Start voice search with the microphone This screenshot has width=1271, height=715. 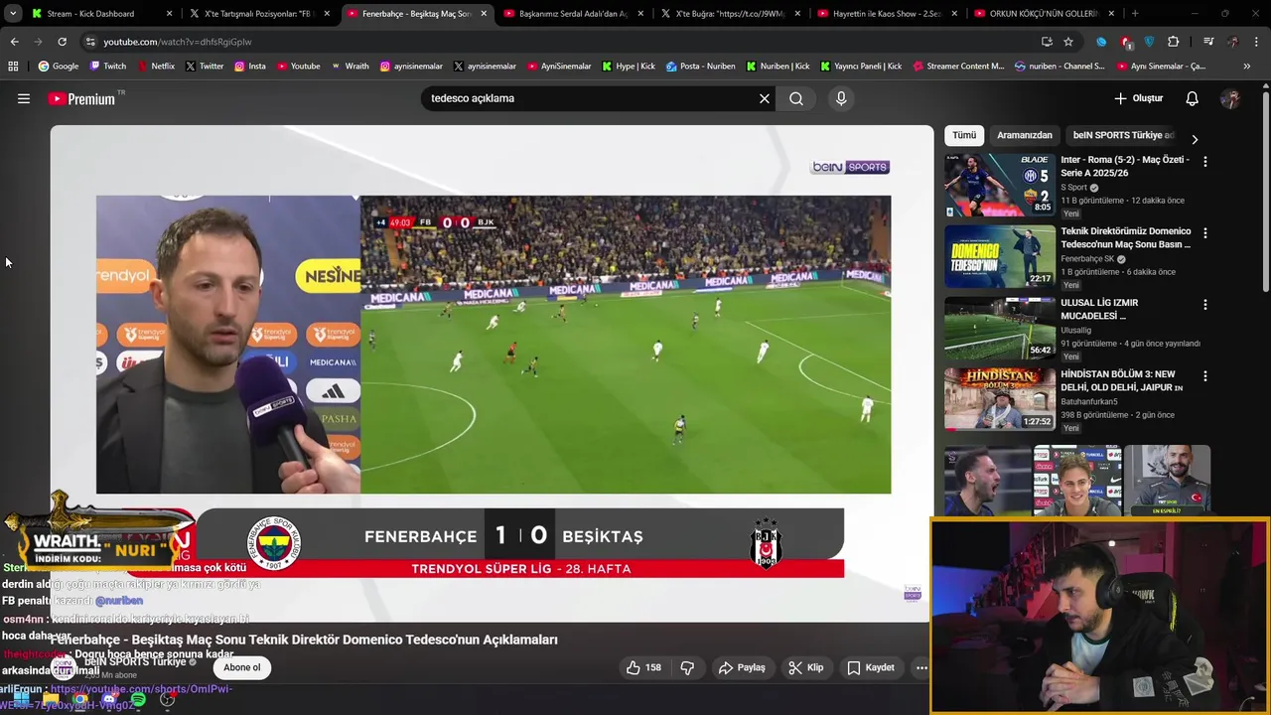click(841, 98)
